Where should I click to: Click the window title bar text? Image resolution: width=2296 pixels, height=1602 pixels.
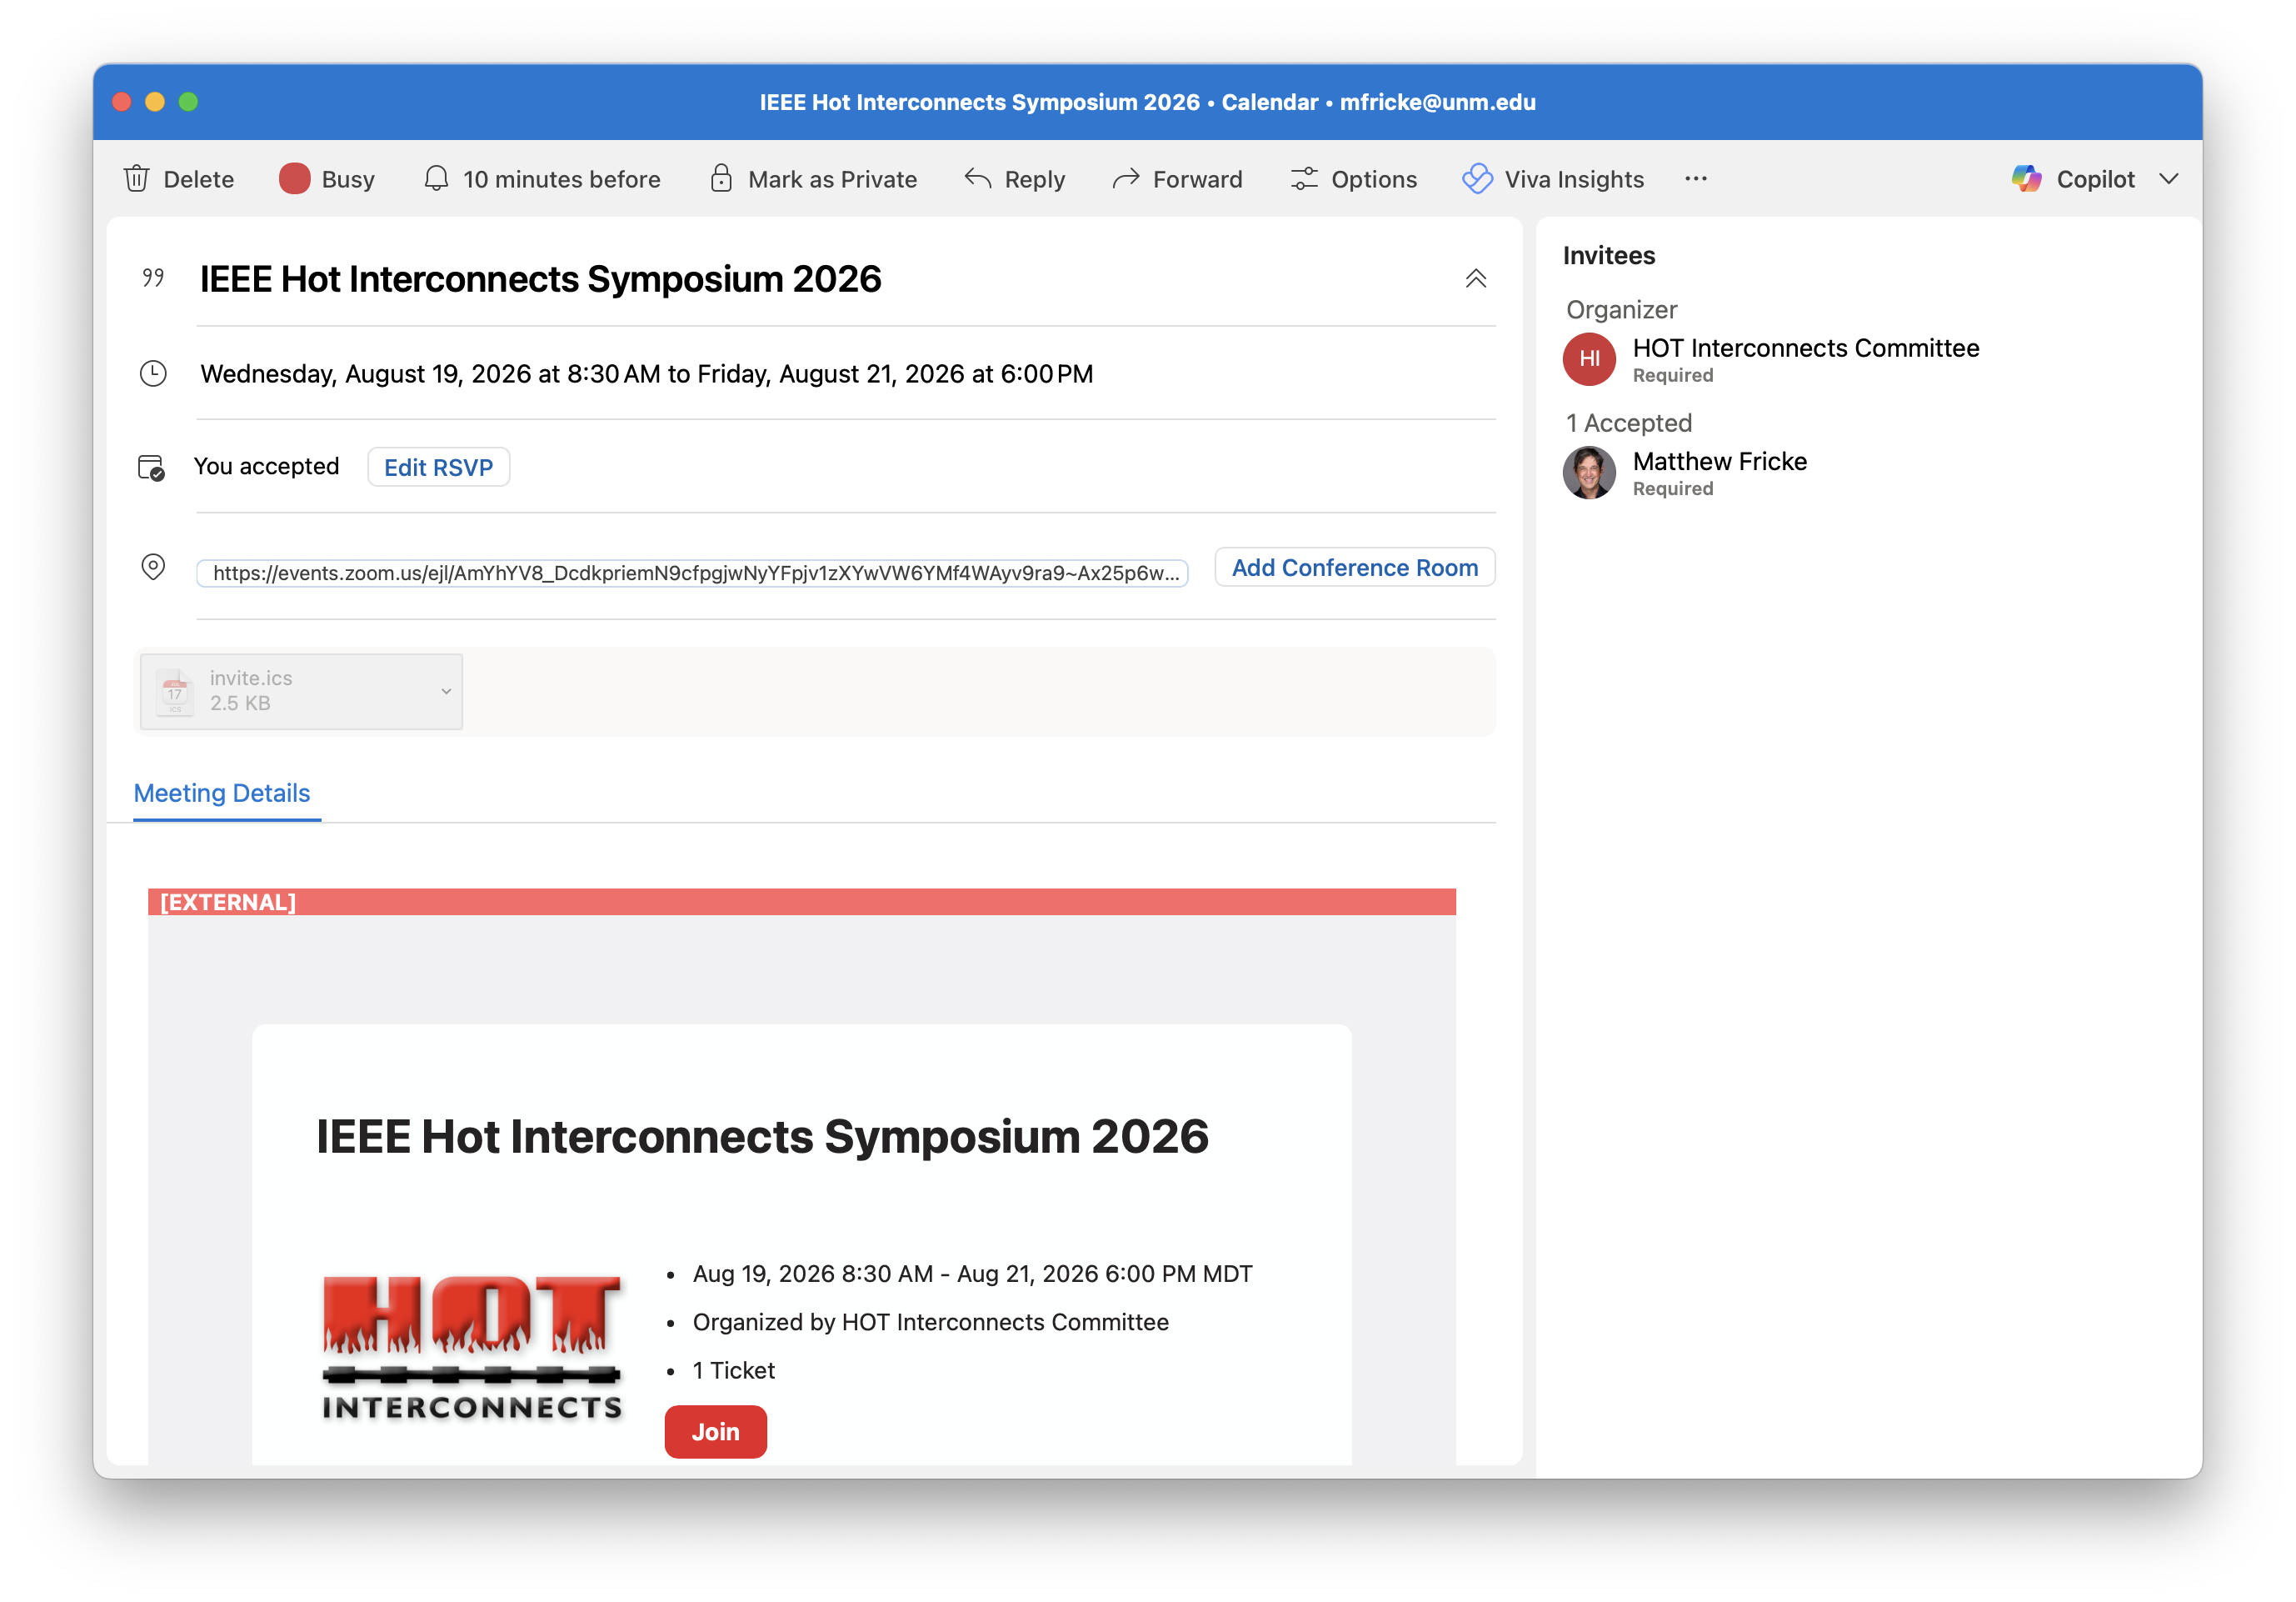click(1148, 102)
